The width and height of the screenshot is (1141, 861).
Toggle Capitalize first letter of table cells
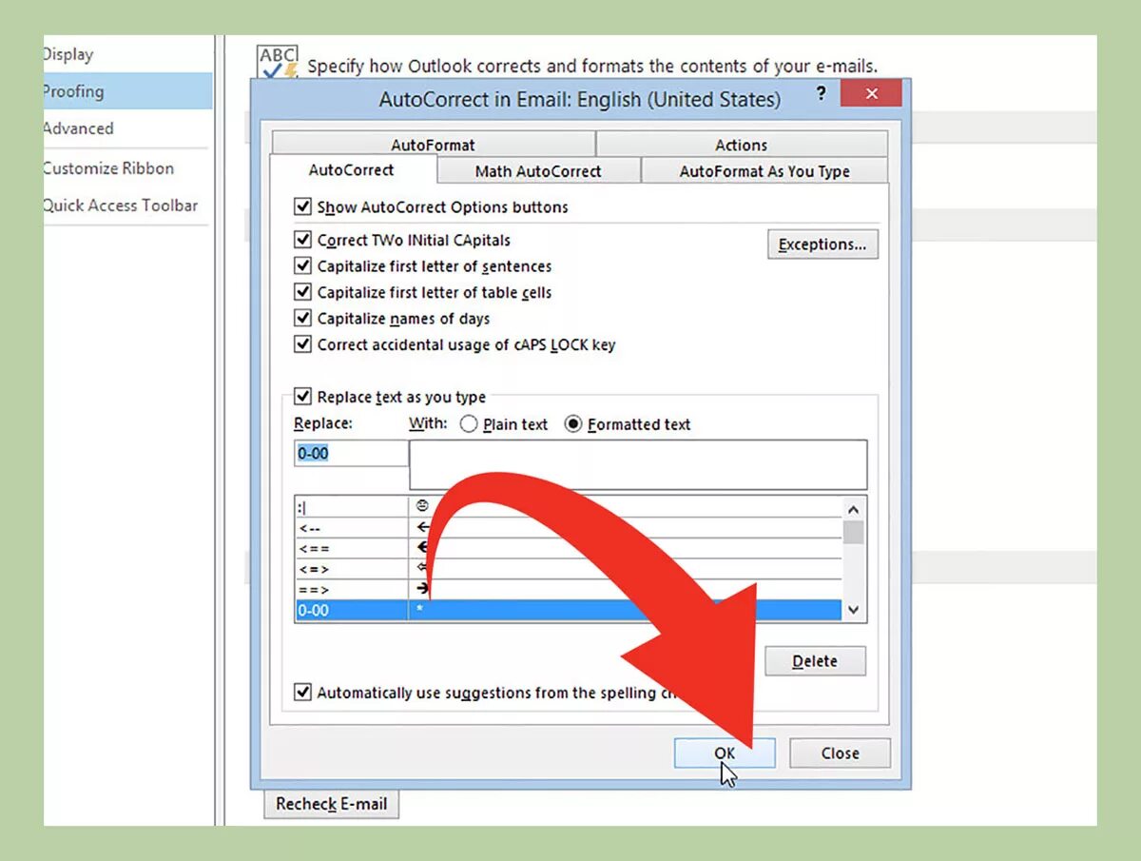point(303,292)
